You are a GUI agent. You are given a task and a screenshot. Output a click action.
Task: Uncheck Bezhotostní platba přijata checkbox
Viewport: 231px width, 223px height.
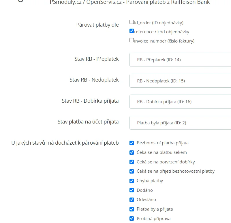click(x=132, y=143)
